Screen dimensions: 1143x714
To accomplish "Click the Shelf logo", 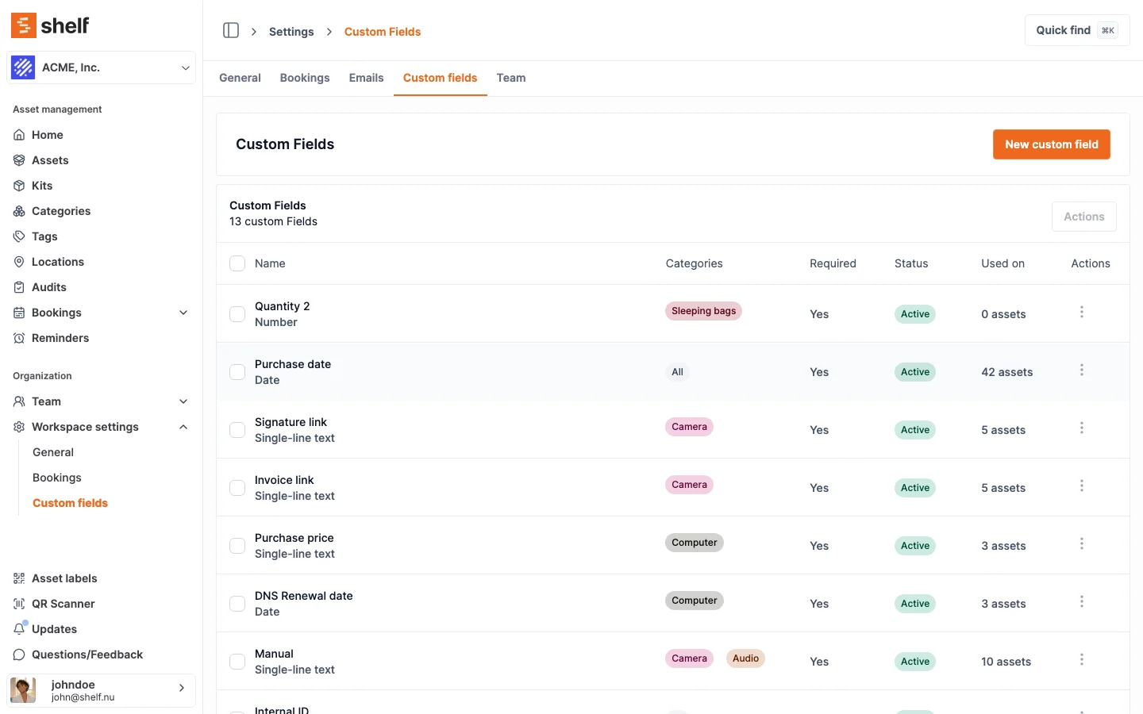I will (x=50, y=25).
